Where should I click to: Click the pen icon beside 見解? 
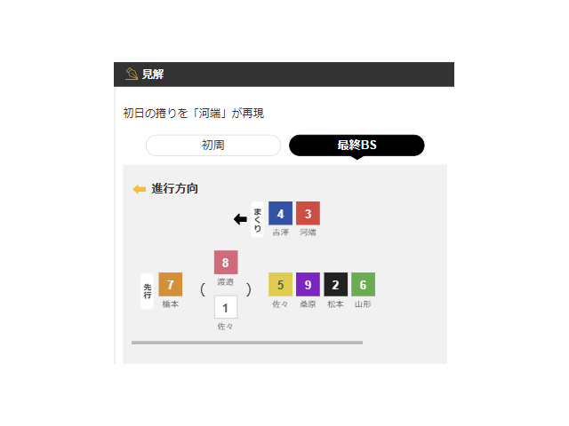coord(132,74)
